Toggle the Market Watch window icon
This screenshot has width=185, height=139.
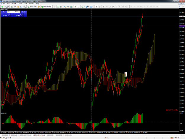(x=12, y=7)
